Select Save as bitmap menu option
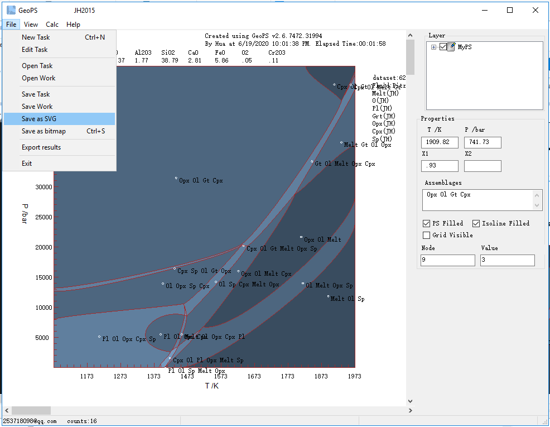550x427 pixels. click(44, 131)
